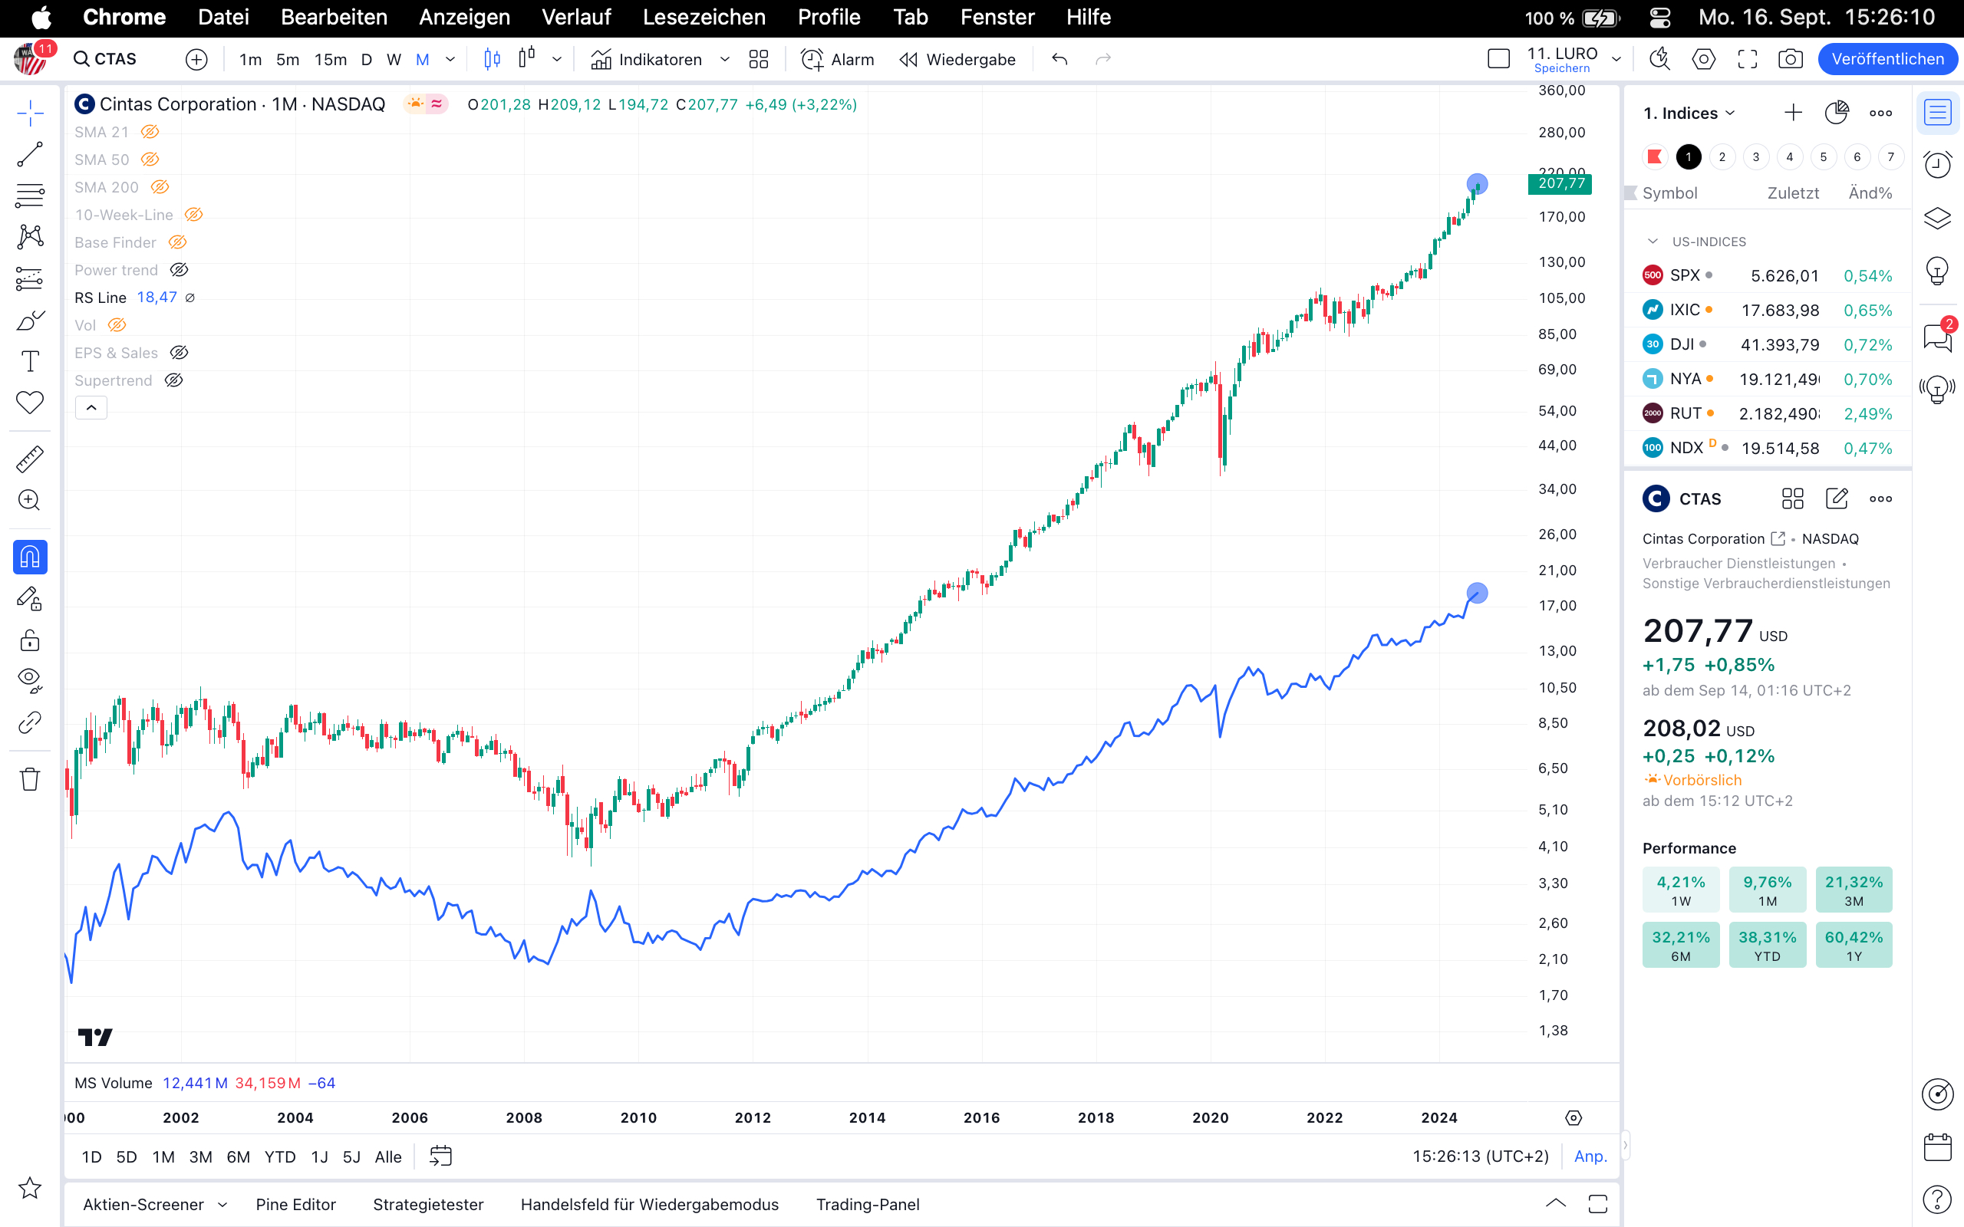The image size is (1964, 1227).
Task: Click the trash can remove-objects icon
Action: 30,779
